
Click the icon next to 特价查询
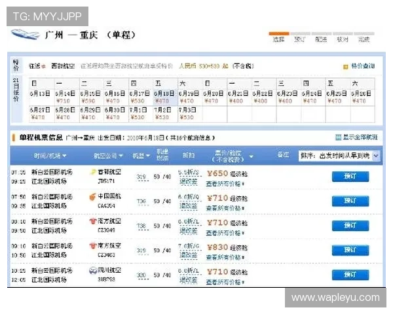click(346, 67)
